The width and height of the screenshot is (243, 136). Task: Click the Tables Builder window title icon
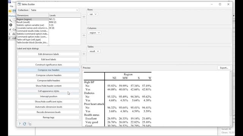pyautogui.click(x=19, y=4)
